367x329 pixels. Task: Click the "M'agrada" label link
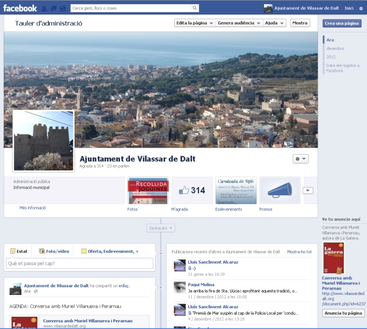pos(180,209)
